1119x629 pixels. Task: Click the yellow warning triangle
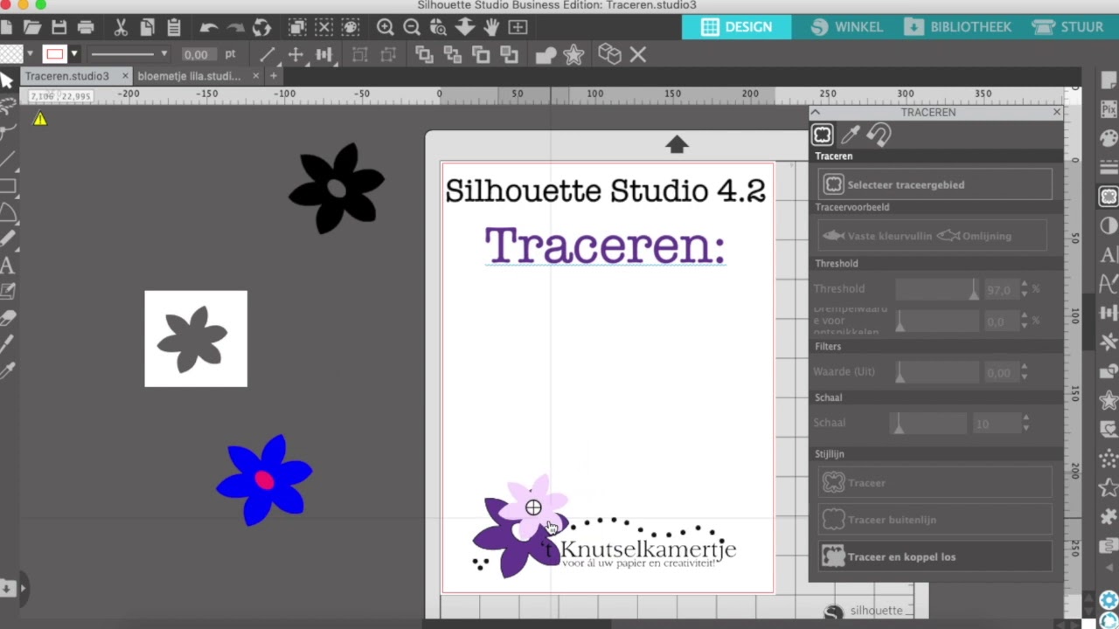coord(40,119)
